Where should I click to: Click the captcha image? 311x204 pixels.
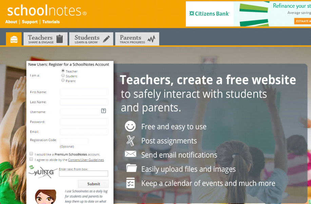pos(43,173)
